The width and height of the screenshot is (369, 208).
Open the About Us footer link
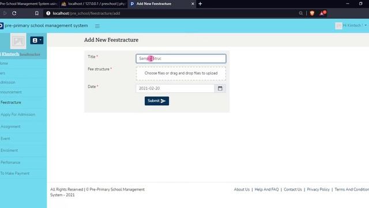242,190
